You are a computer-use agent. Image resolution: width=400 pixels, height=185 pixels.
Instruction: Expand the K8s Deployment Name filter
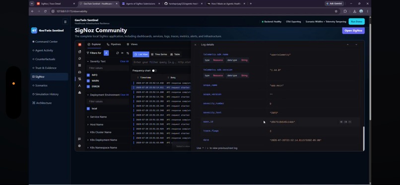coord(88,140)
